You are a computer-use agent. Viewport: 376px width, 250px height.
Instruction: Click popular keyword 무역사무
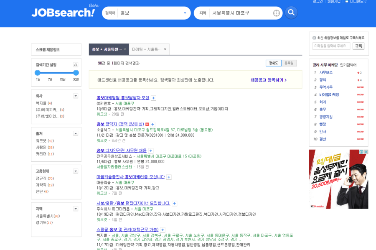[x=326, y=87]
